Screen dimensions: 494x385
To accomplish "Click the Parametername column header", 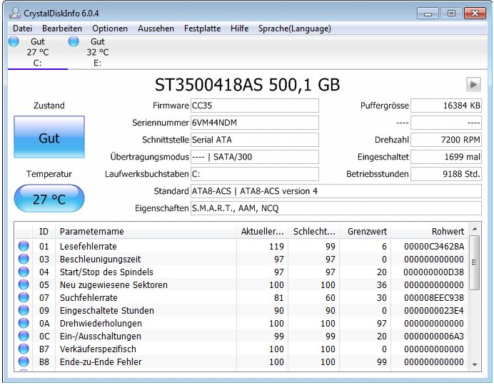I will pyautogui.click(x=146, y=232).
